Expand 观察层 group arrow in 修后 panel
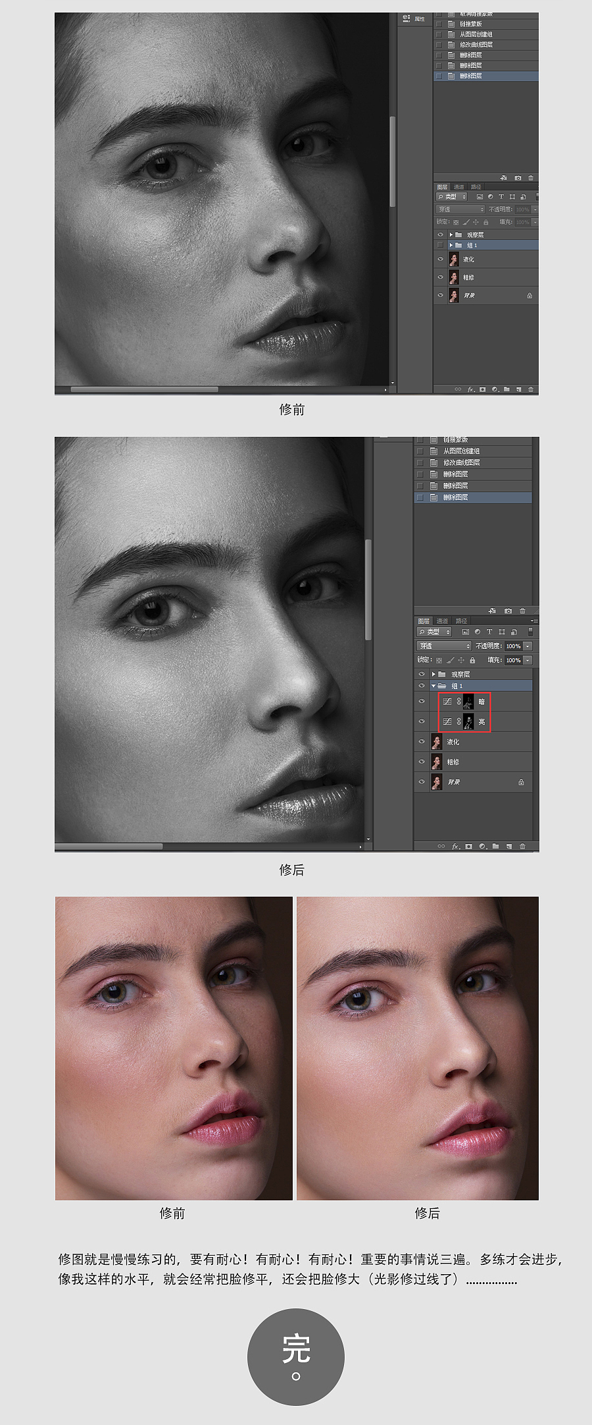 (x=433, y=674)
